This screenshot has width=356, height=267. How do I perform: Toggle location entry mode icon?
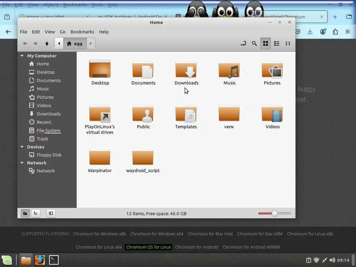click(243, 43)
